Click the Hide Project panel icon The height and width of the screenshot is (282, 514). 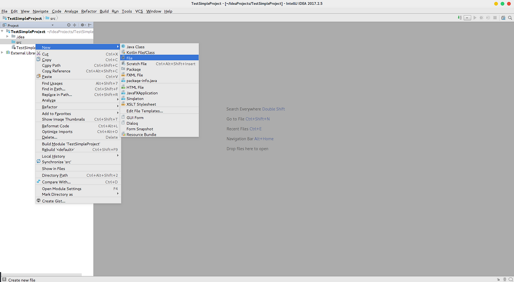coord(90,25)
